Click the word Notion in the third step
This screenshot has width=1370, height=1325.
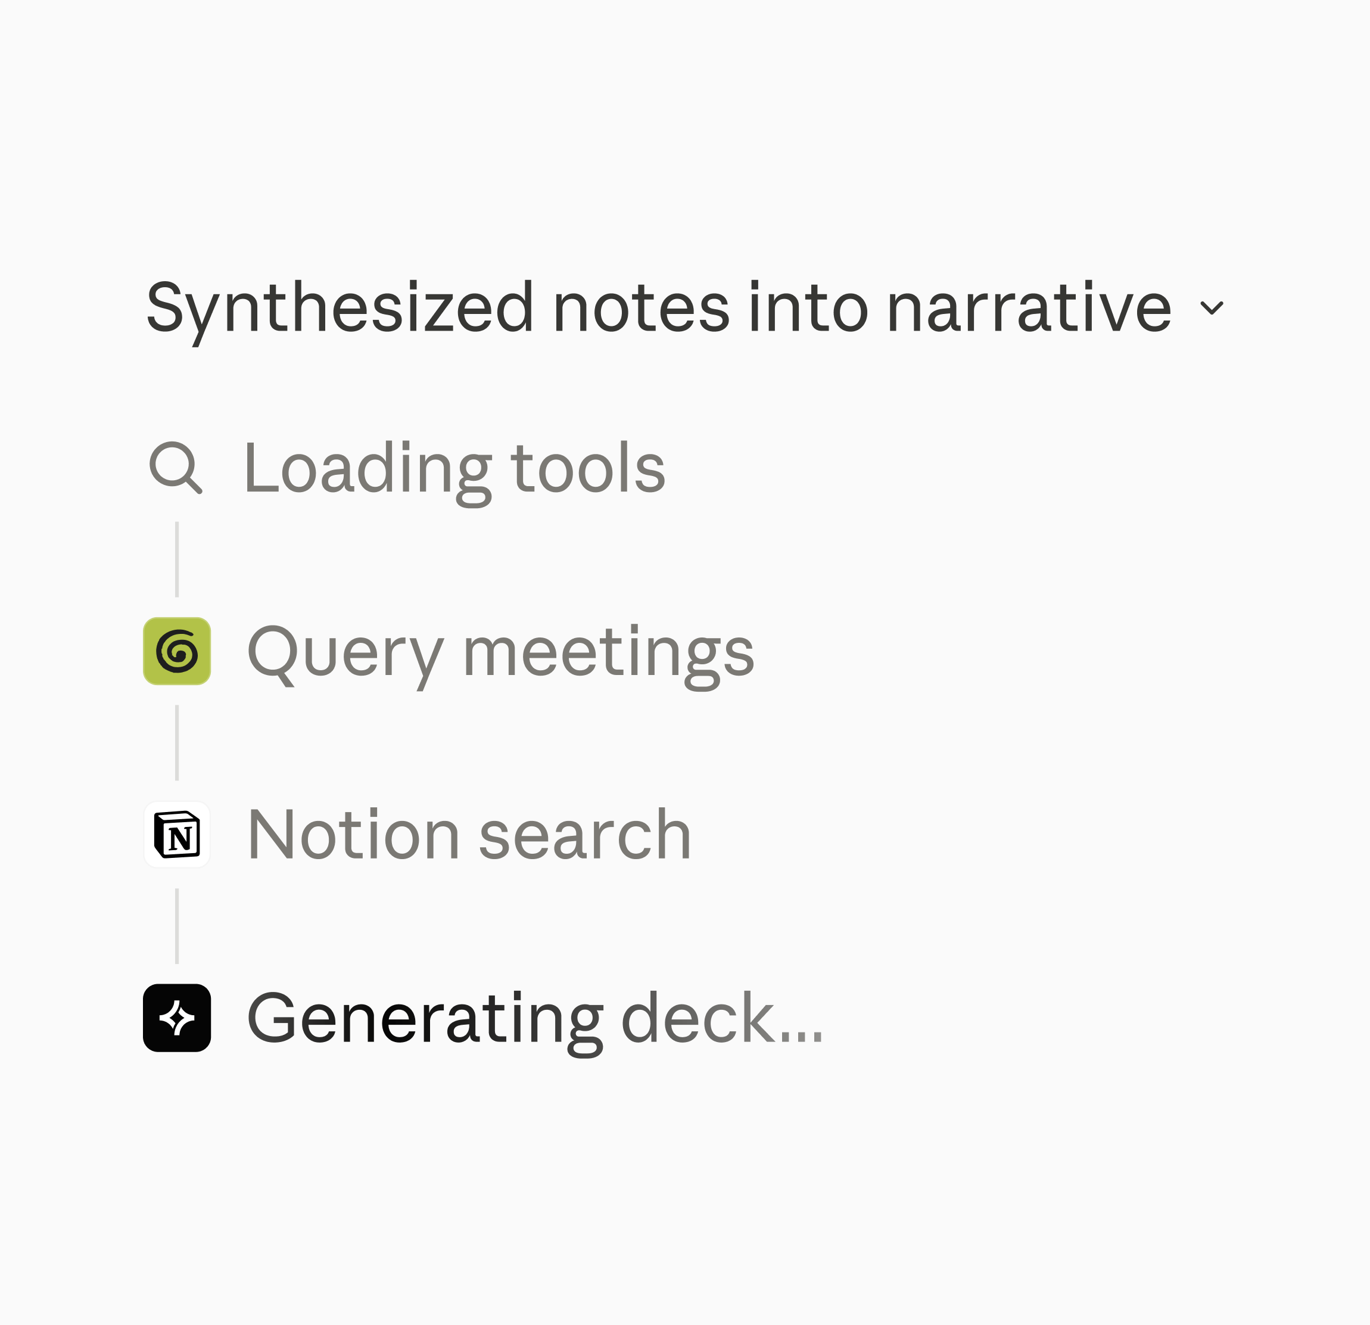coord(353,835)
